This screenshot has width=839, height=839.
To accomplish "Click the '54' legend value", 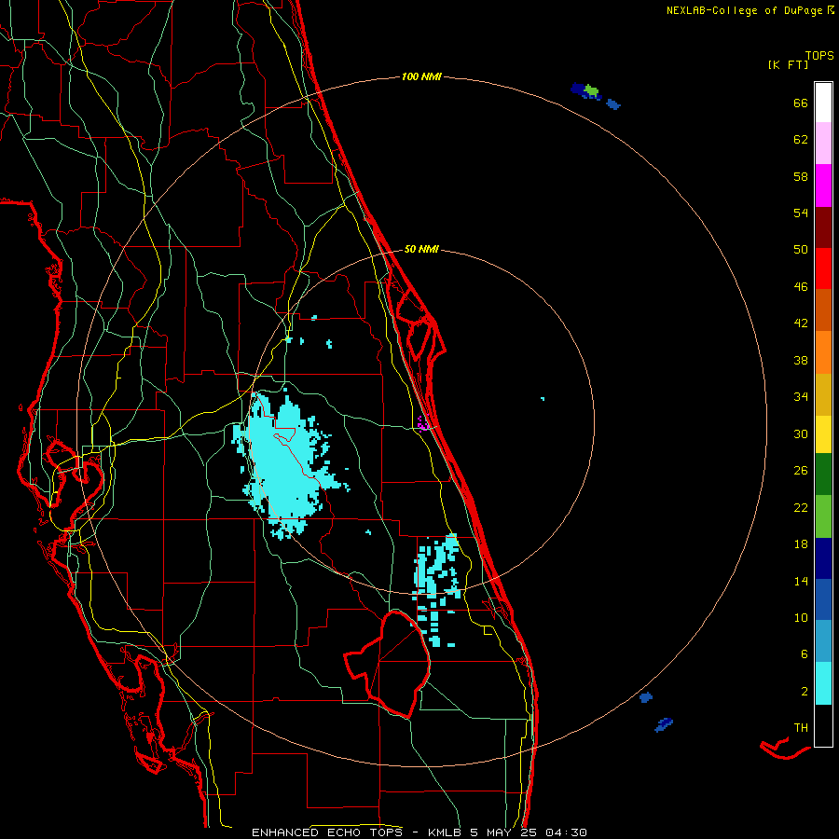I will click(801, 213).
